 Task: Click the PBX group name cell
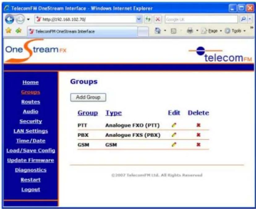83,135
